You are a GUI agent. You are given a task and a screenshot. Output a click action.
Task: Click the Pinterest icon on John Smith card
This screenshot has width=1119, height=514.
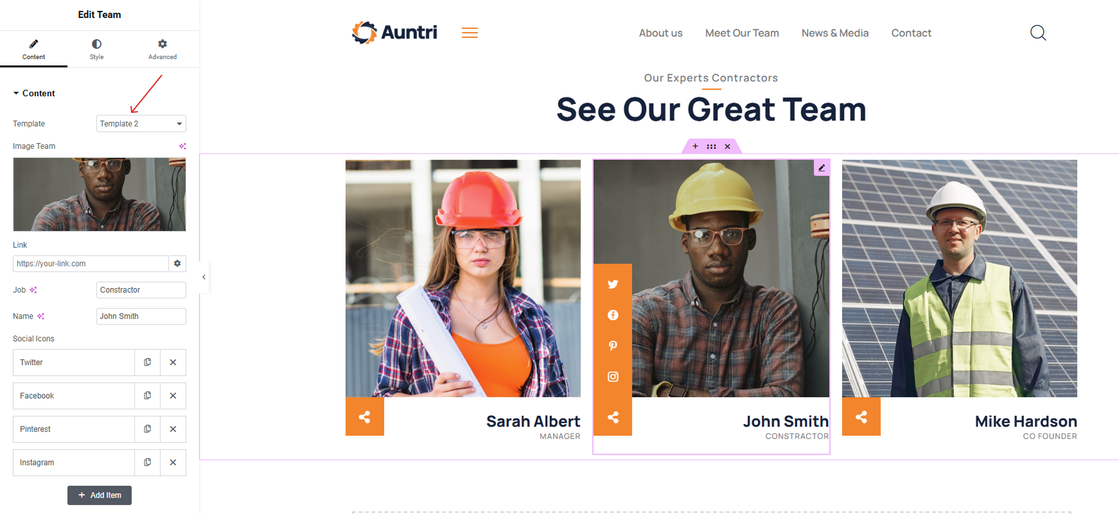click(613, 346)
